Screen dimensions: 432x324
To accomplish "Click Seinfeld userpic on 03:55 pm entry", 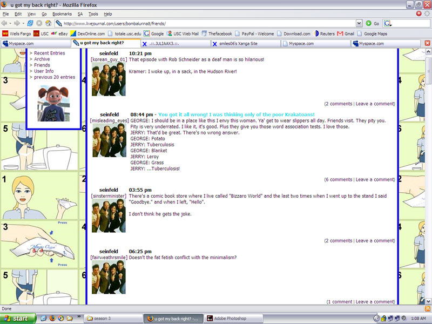I will pyautogui.click(x=109, y=215).
